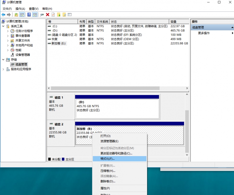The width and height of the screenshot is (234, 195).
Task: Click the blue Back arrow in toolbar
Action: pyautogui.click(x=3, y=15)
